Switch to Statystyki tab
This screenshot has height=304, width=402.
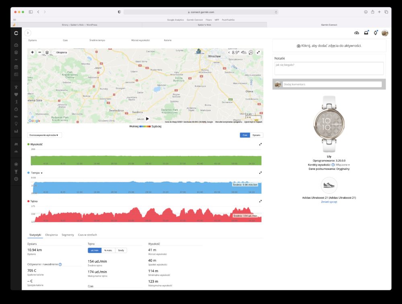(35, 235)
